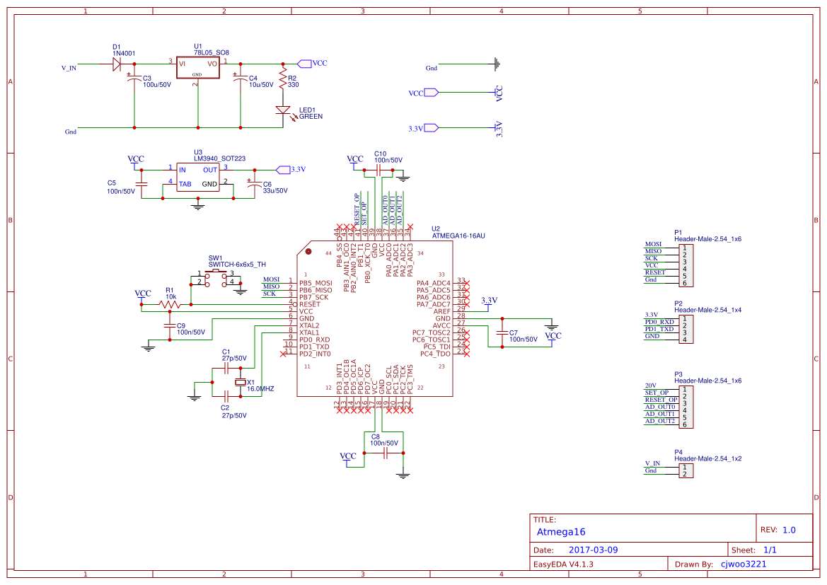This screenshot has height=585, width=827.
Task: Select the C10 100n/50V capacitor symbol
Action: 378,170
